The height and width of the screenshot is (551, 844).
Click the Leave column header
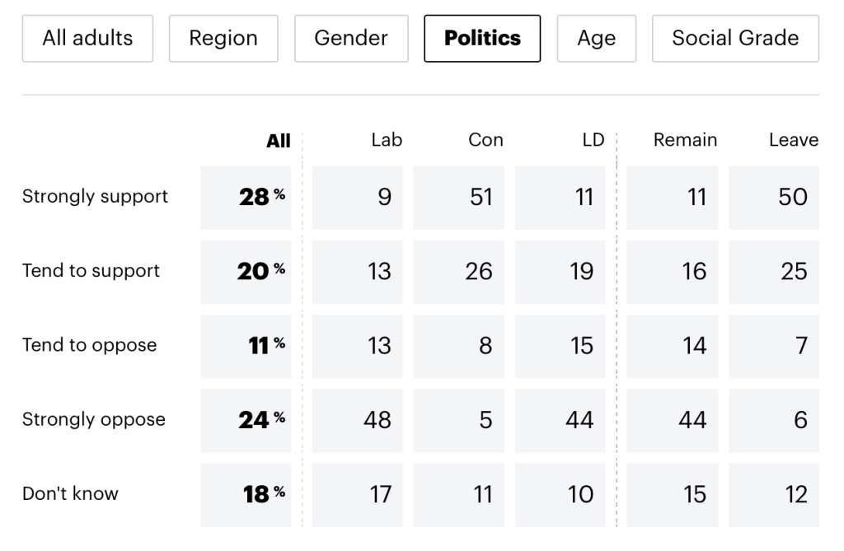[793, 140]
